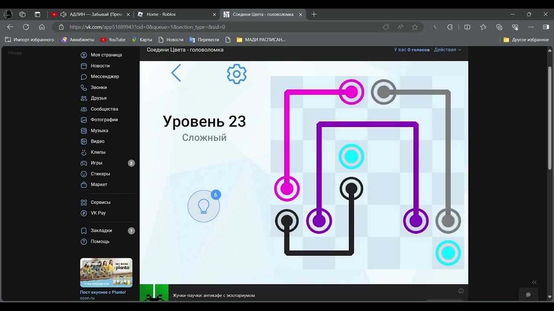Open the Карты bookmark
Image resolution: width=554 pixels, height=311 pixels.
142,40
